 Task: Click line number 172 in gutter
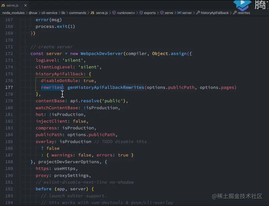(x=9, y=54)
